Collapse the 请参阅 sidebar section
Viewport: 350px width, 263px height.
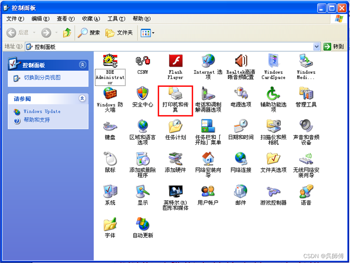coord(82,98)
